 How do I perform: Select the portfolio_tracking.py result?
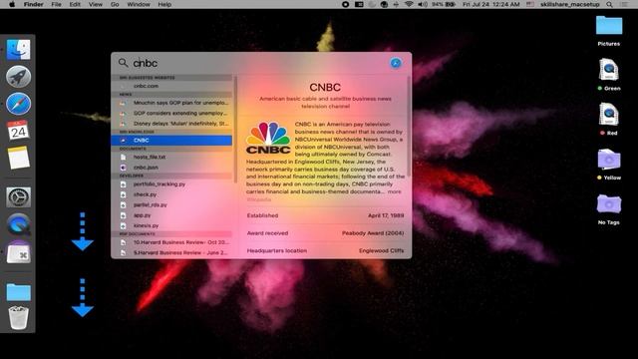(171, 184)
